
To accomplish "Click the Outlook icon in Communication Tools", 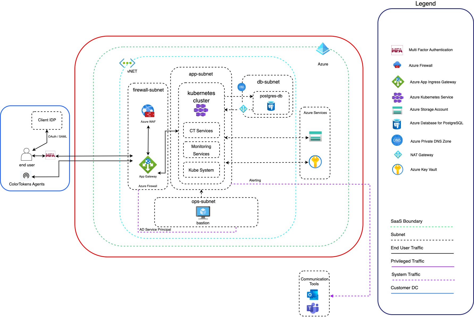I will (x=313, y=295).
